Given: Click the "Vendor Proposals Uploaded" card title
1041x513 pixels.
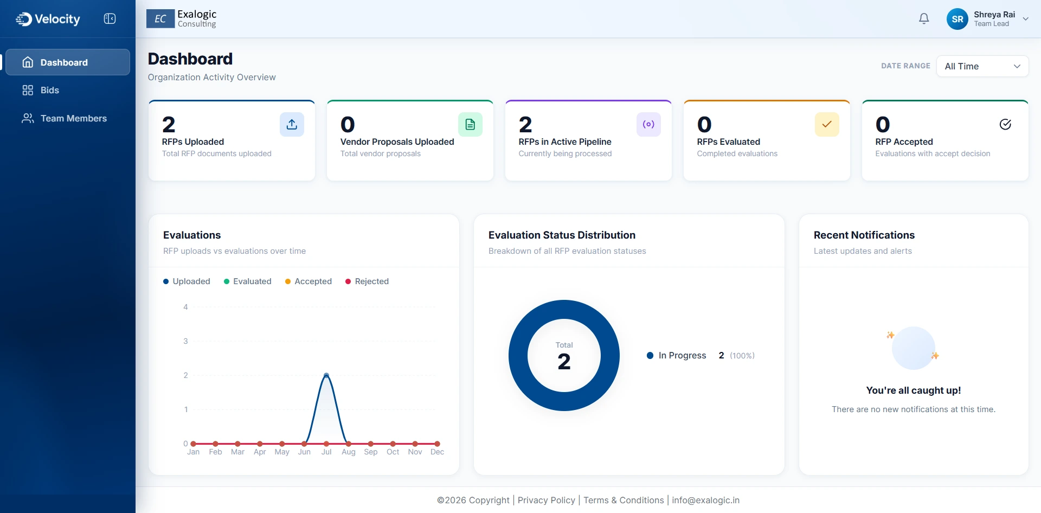Looking at the screenshot, I should pyautogui.click(x=397, y=142).
